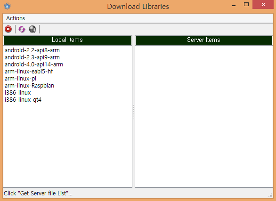This screenshot has height=201, width=276.
Task: Click the app logo in title bar
Action: point(8,6)
